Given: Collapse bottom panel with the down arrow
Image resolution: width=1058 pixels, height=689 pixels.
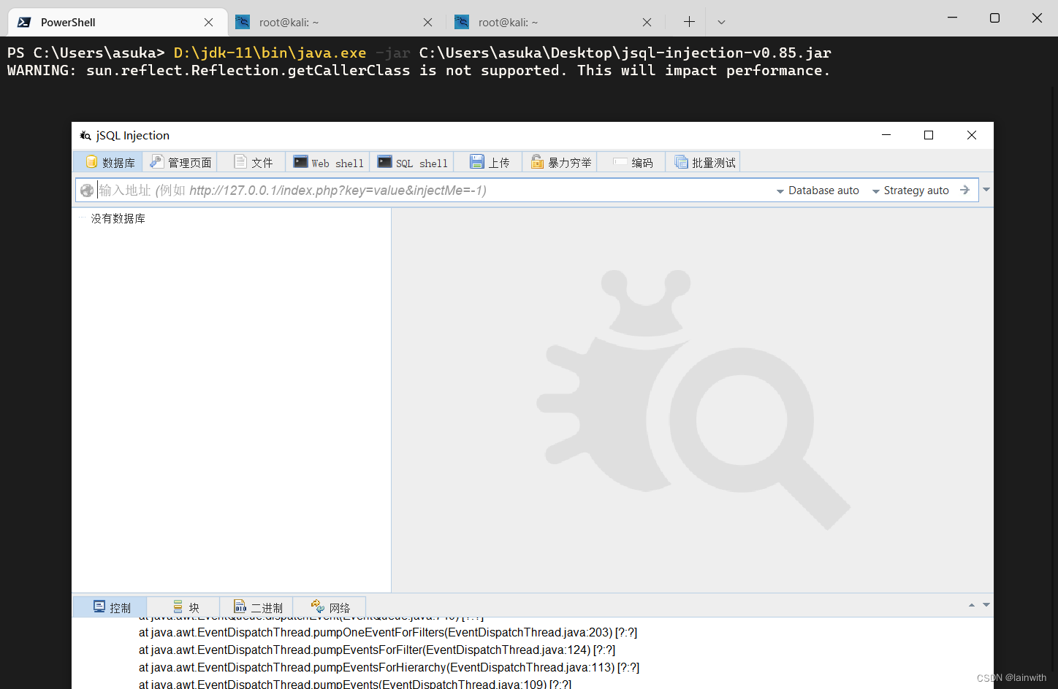Looking at the screenshot, I should pyautogui.click(x=986, y=605).
